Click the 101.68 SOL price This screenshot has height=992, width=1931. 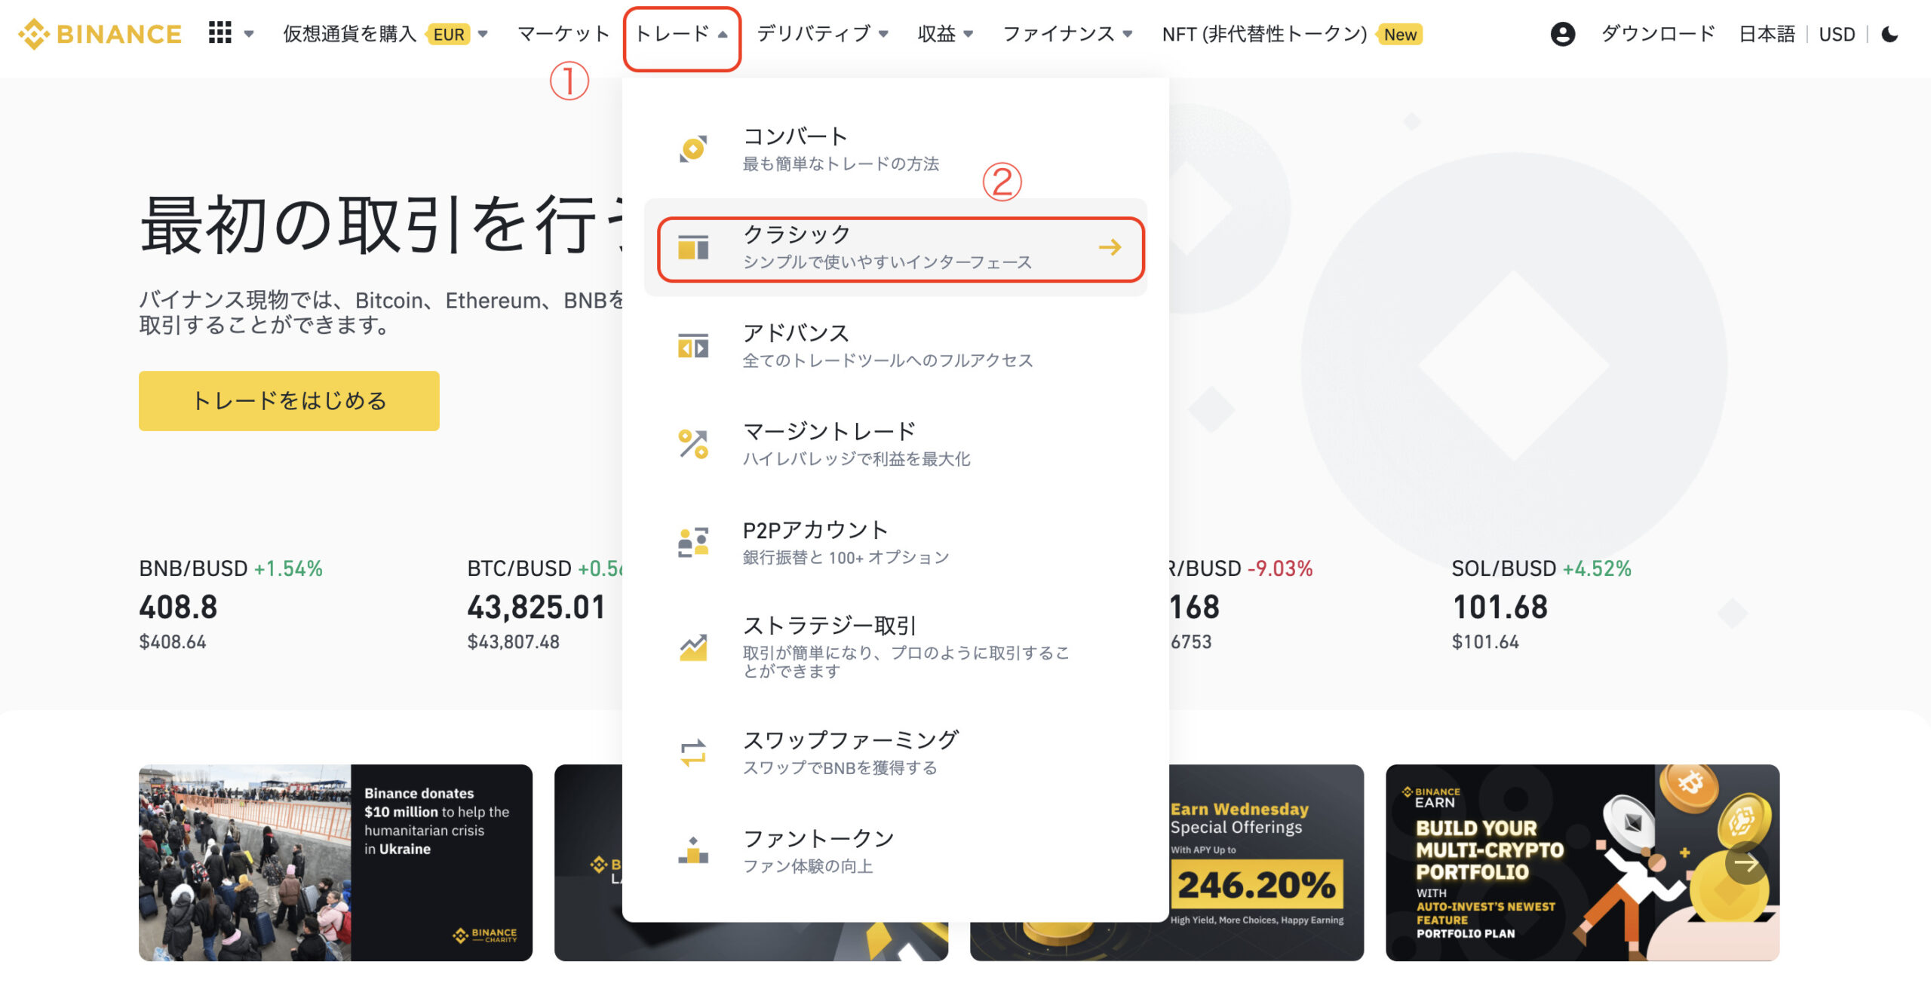click(x=1500, y=607)
